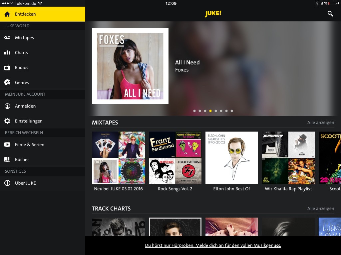Open the Foxes All I Need banner cover
The image size is (341, 255).
[x=130, y=66]
